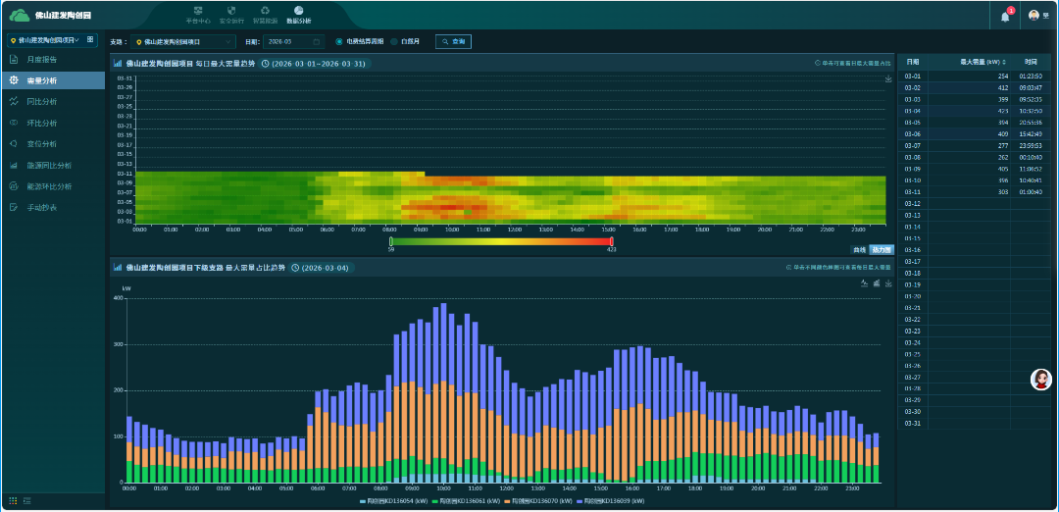Open the notification bell
This screenshot has width=1059, height=512.
coord(1005,16)
